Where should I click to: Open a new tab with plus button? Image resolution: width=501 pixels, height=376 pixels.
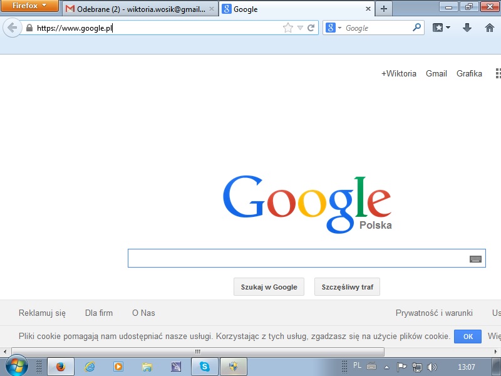pyautogui.click(x=384, y=9)
